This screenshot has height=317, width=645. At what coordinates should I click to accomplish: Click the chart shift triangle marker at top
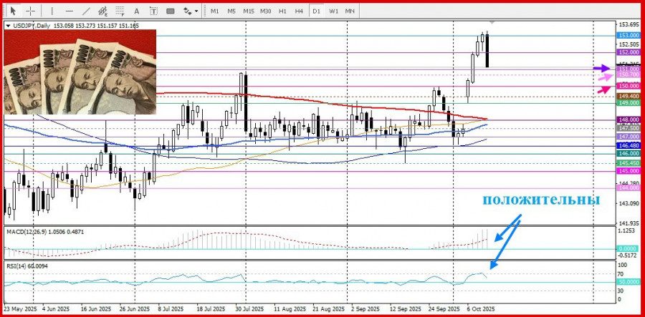[x=491, y=23]
